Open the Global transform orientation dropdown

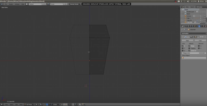(56, 104)
